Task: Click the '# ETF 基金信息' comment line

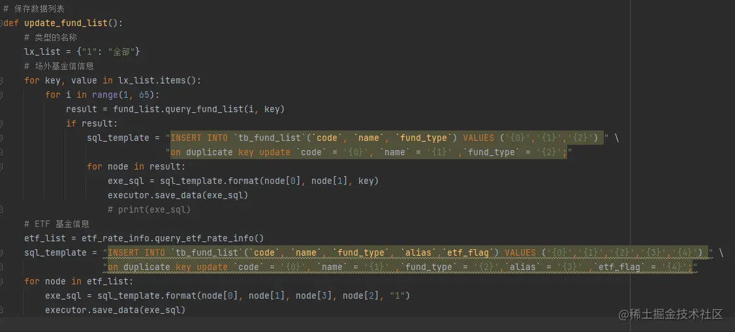Action: [x=57, y=224]
